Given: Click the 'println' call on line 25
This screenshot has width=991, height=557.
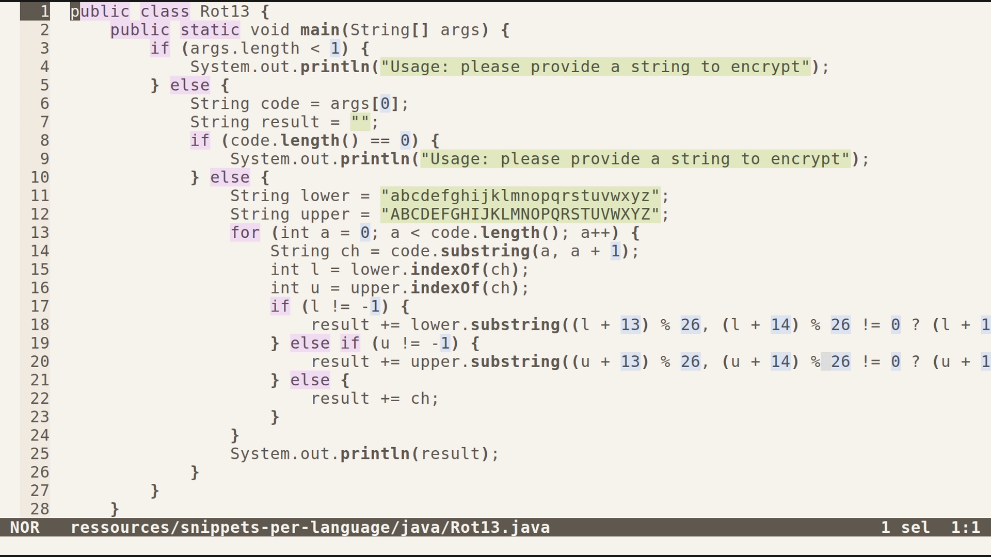Looking at the screenshot, I should click(x=374, y=453).
